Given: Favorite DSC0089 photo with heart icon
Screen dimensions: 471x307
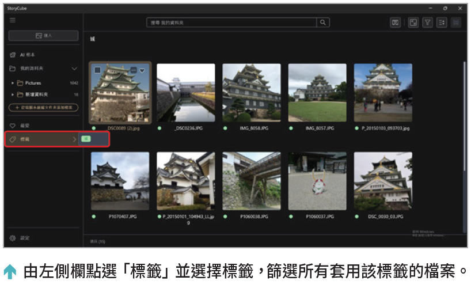Looking at the screenshot, I should coord(142,70).
